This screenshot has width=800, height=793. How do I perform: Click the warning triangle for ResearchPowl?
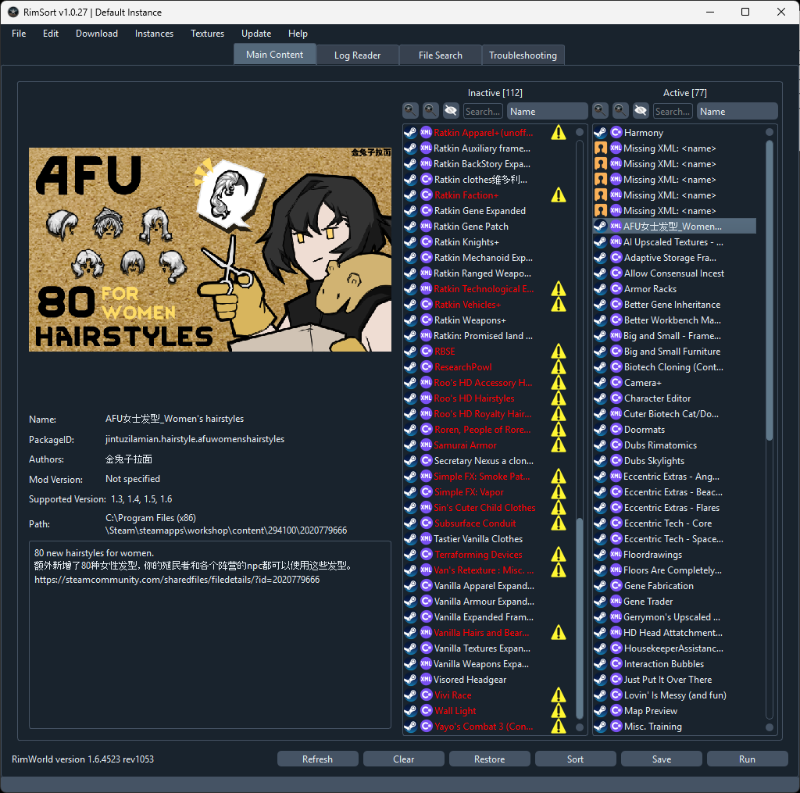pos(559,367)
